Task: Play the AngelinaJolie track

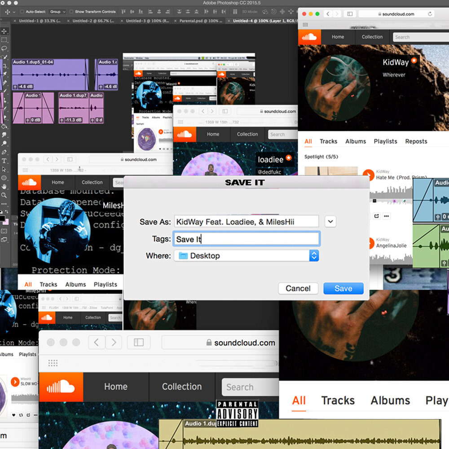Action: click(x=368, y=243)
